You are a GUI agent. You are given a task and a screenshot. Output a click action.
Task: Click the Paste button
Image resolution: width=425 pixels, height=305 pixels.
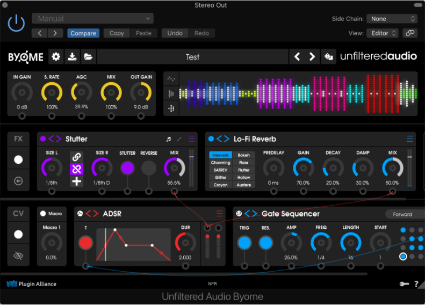click(x=143, y=33)
